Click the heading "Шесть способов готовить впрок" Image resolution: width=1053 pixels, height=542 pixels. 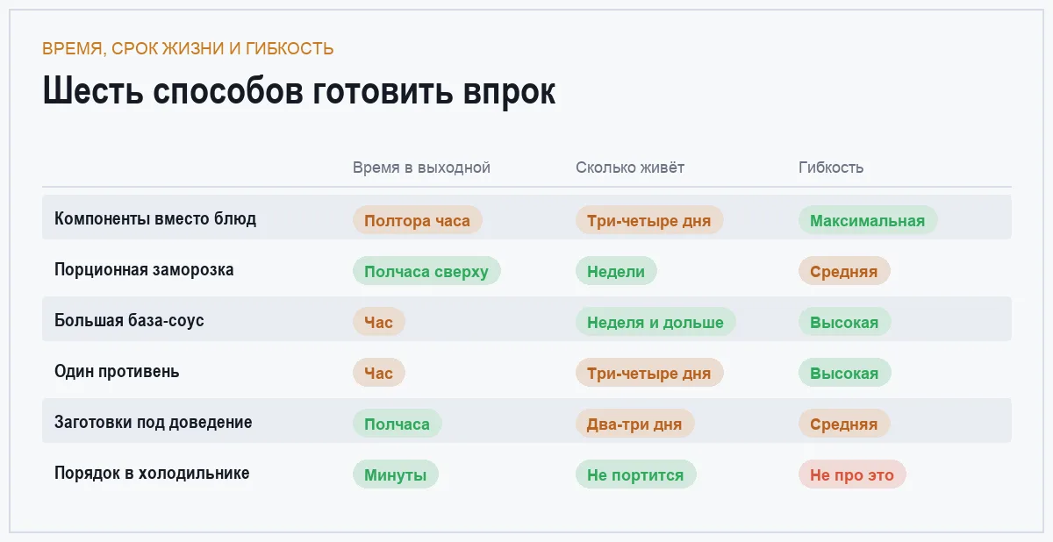click(299, 91)
